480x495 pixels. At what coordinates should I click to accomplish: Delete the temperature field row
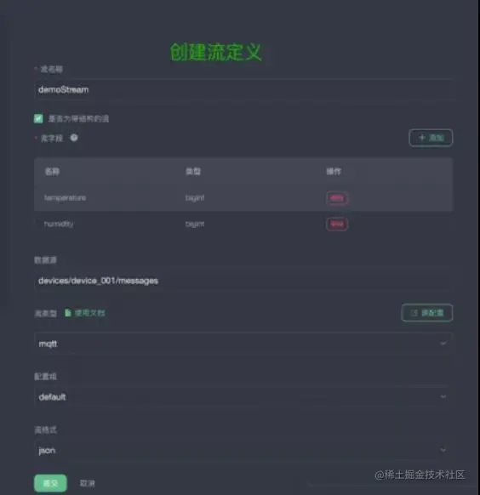coord(337,198)
